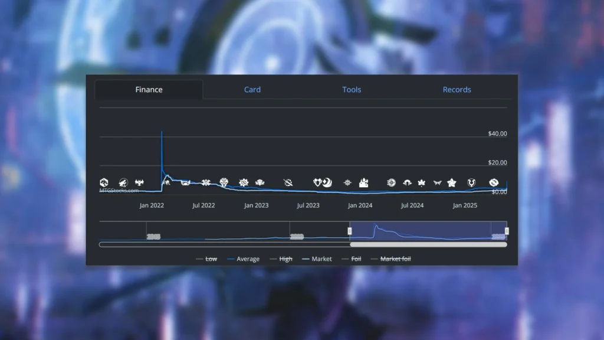Click the navigator scrollbar thumb below the mini chart
Viewport: 604px width, 340px height.
(x=428, y=244)
